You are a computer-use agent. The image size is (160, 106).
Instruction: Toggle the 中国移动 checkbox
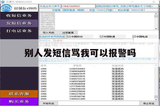(x=69, y=37)
